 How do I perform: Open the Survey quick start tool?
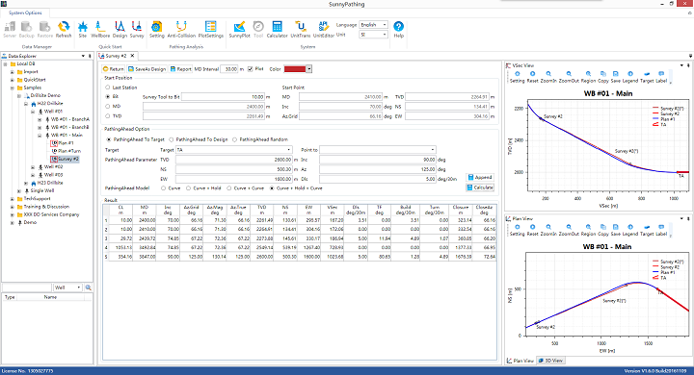pyautogui.click(x=137, y=29)
